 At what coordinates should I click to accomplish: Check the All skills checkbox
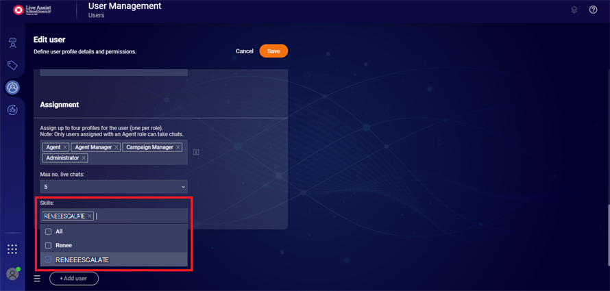[48, 231]
